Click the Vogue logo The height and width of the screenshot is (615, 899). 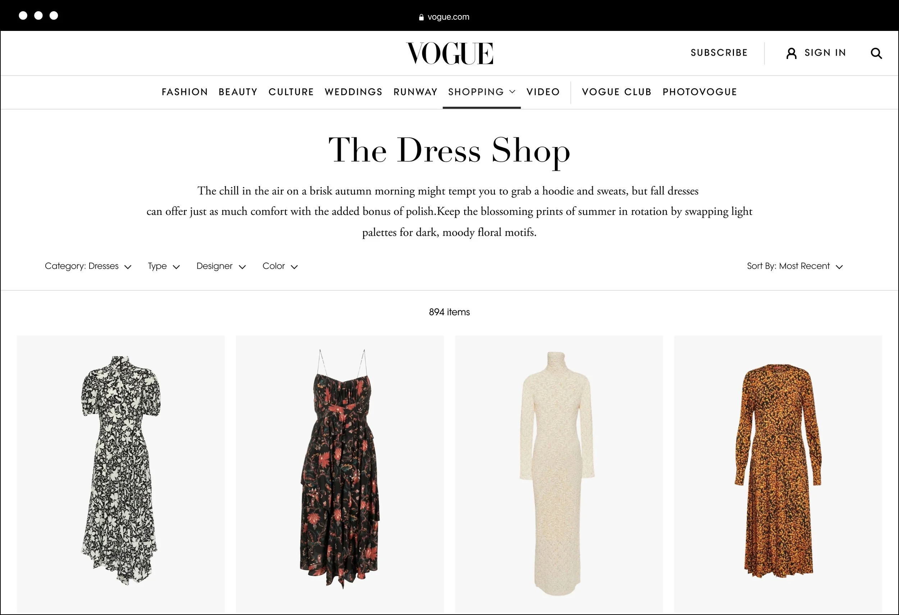pos(449,53)
